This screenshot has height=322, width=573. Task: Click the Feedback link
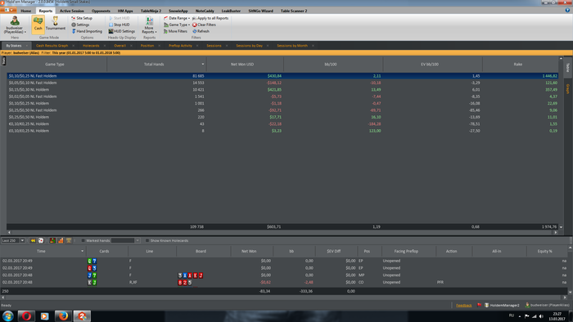tap(464, 305)
